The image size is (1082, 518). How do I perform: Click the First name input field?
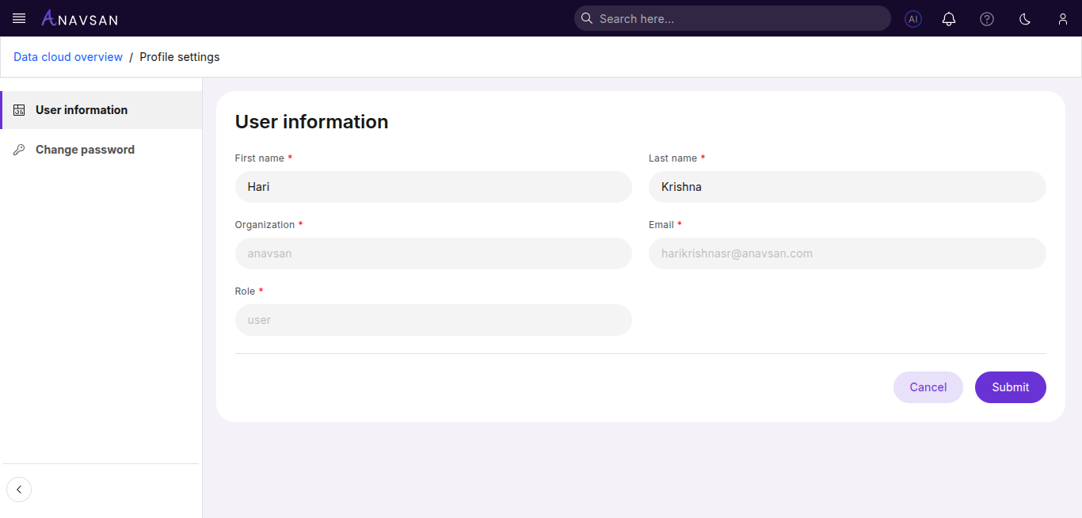click(433, 187)
